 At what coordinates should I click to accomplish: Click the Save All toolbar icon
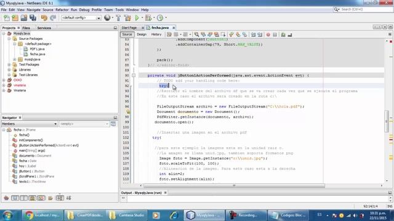pos(33,18)
